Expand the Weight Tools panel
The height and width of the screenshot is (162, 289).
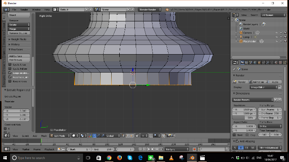[19, 39]
